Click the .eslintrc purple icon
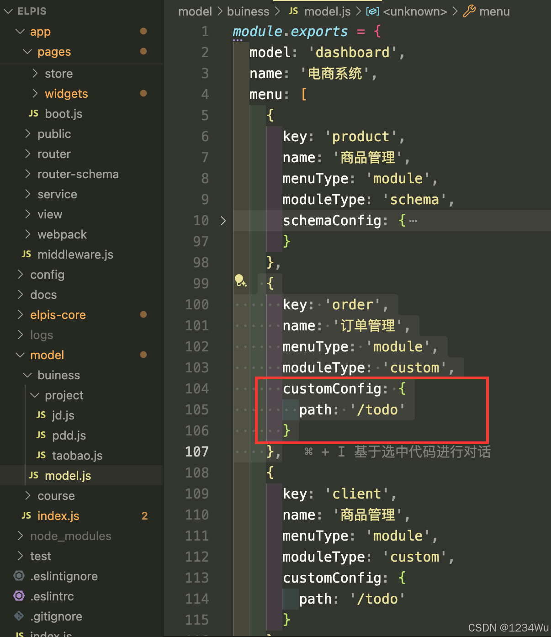The width and height of the screenshot is (551, 637). [19, 596]
